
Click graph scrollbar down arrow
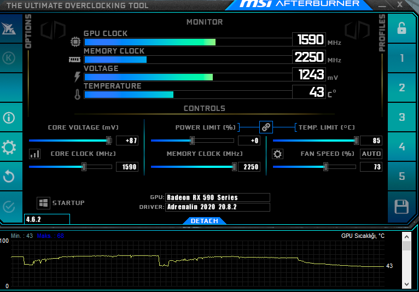[406, 284]
